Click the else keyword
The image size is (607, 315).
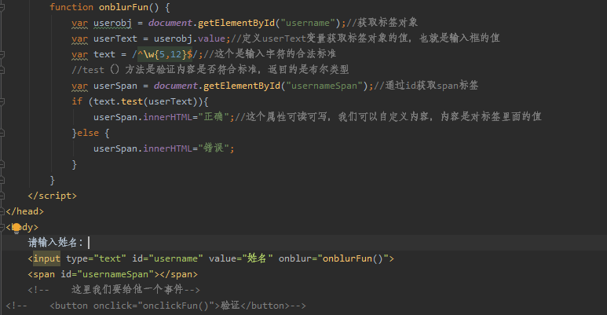(88, 133)
